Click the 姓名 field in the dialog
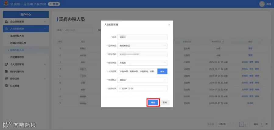Screen dimensions: 274x130 [142, 37]
